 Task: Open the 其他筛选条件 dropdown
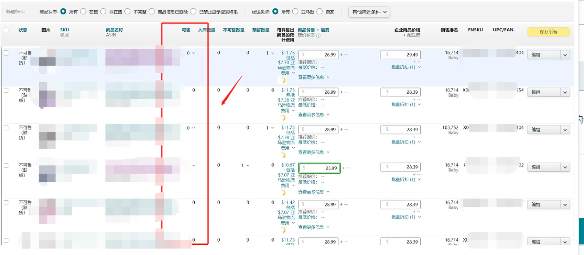pos(369,12)
